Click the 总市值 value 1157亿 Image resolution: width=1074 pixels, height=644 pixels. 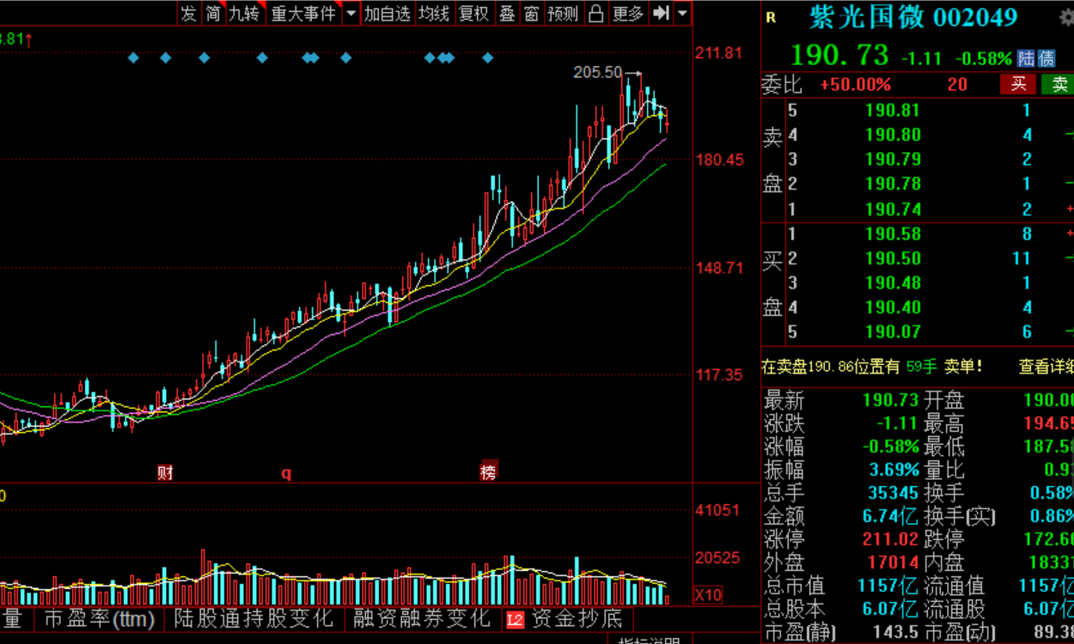tap(888, 586)
